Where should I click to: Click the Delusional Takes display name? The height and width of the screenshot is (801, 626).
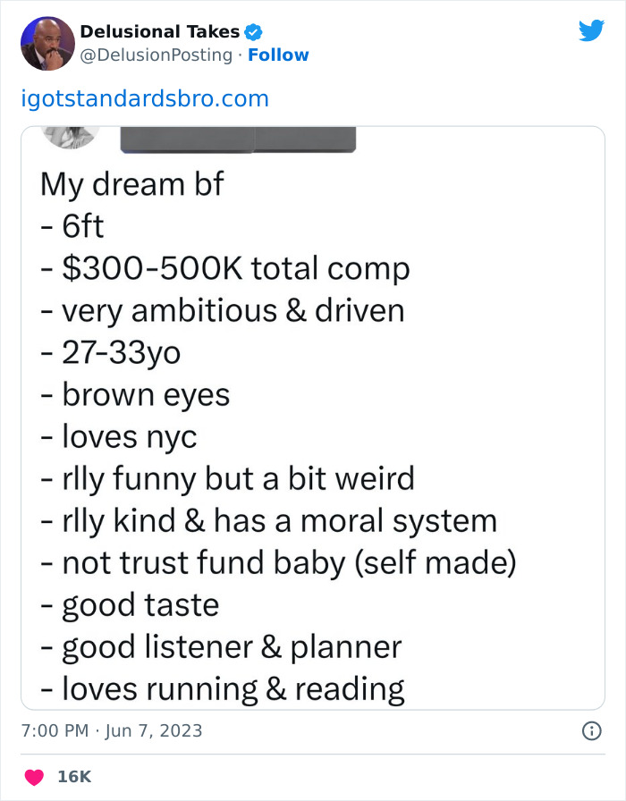click(160, 32)
